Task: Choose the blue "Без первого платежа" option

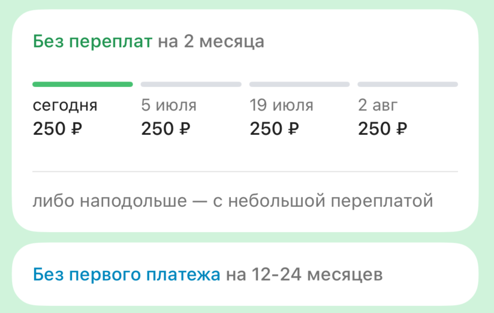Action: (x=127, y=275)
